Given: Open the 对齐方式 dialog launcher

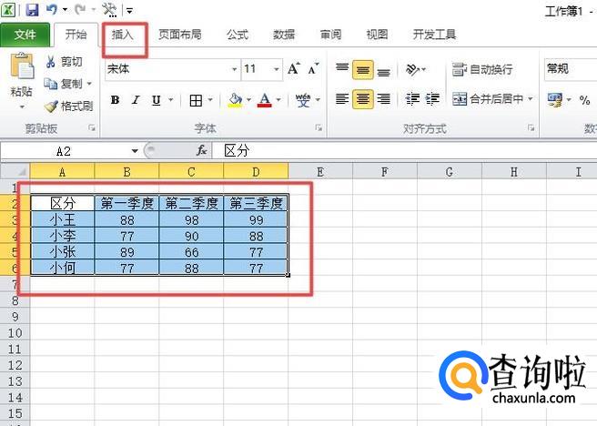Looking at the screenshot, I should [531, 128].
